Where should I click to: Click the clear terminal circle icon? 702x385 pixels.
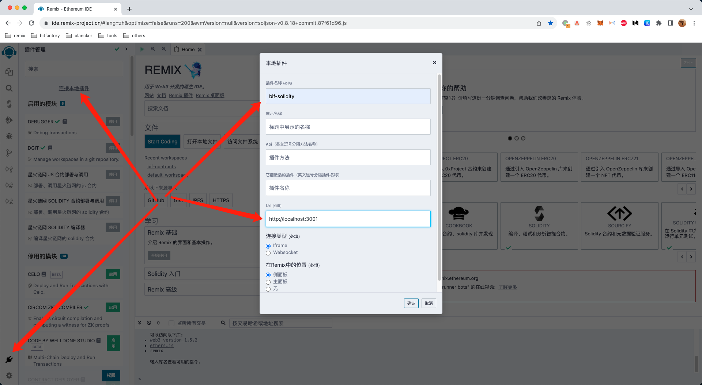149,323
